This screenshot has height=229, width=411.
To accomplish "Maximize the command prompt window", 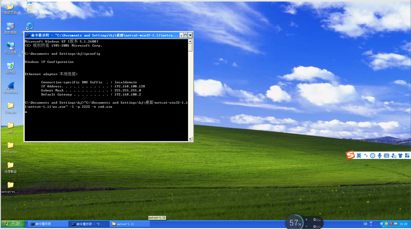I will point(186,35).
